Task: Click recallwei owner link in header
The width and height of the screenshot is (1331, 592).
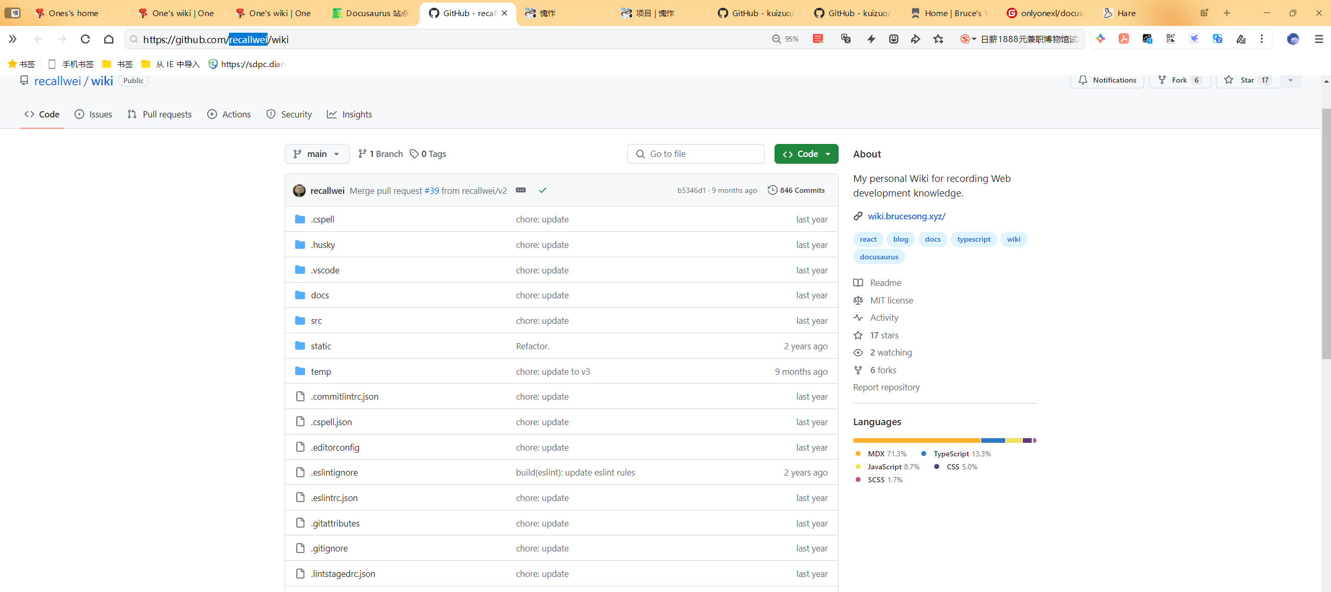Action: tap(57, 81)
